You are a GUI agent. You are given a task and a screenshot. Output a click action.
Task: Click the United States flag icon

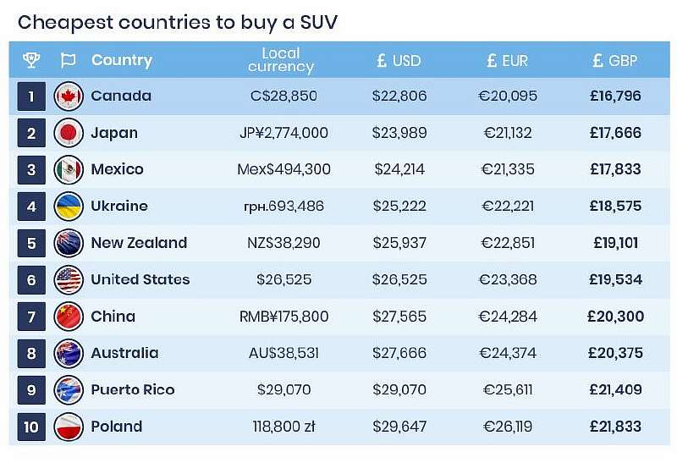coord(68,279)
